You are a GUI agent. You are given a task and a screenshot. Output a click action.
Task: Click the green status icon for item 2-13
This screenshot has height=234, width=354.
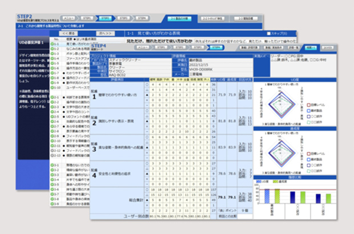pos(52,154)
